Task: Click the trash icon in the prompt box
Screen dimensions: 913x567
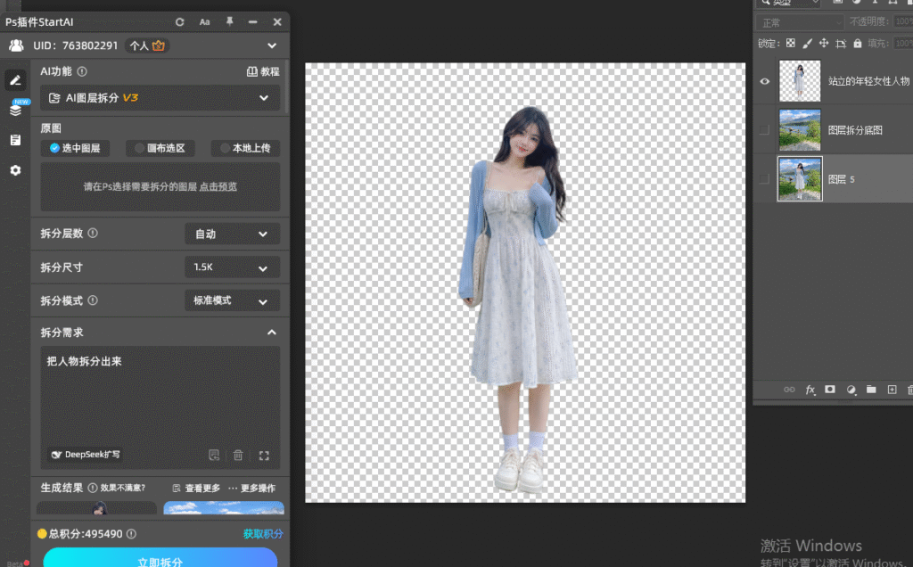Action: point(238,455)
